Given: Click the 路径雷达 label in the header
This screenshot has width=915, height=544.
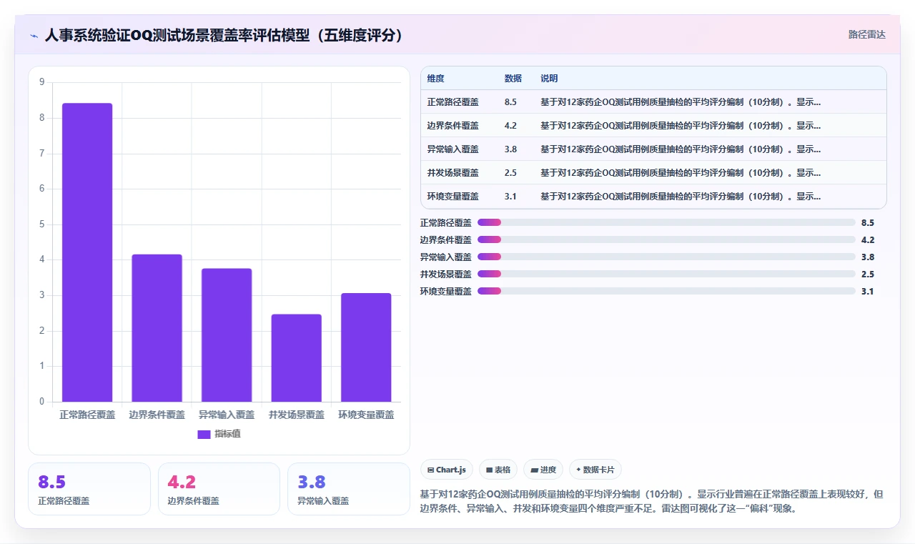Looking at the screenshot, I should point(866,34).
